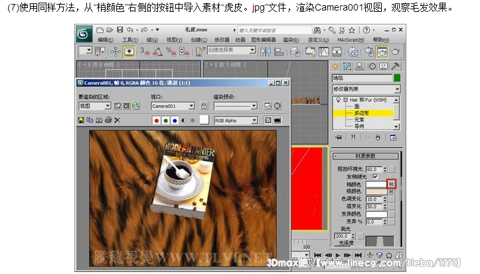
Task: Open the MAXScript menu
Action: 351,40
